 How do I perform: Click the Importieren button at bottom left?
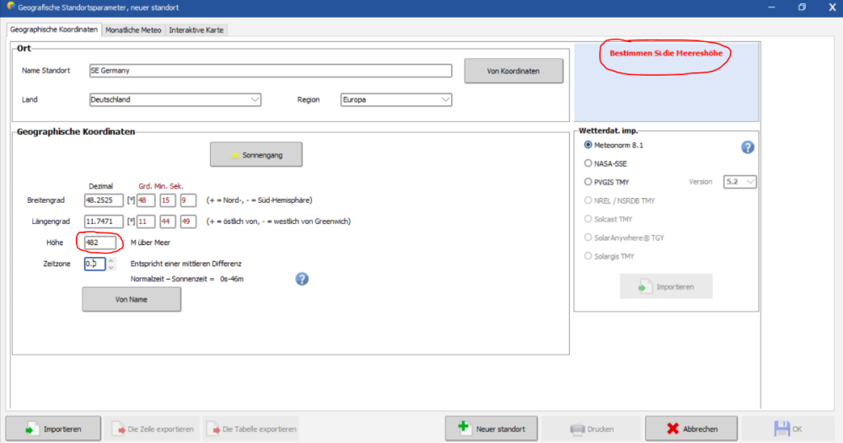54,429
